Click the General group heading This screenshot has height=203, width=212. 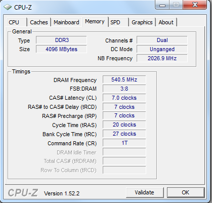coord(22,31)
